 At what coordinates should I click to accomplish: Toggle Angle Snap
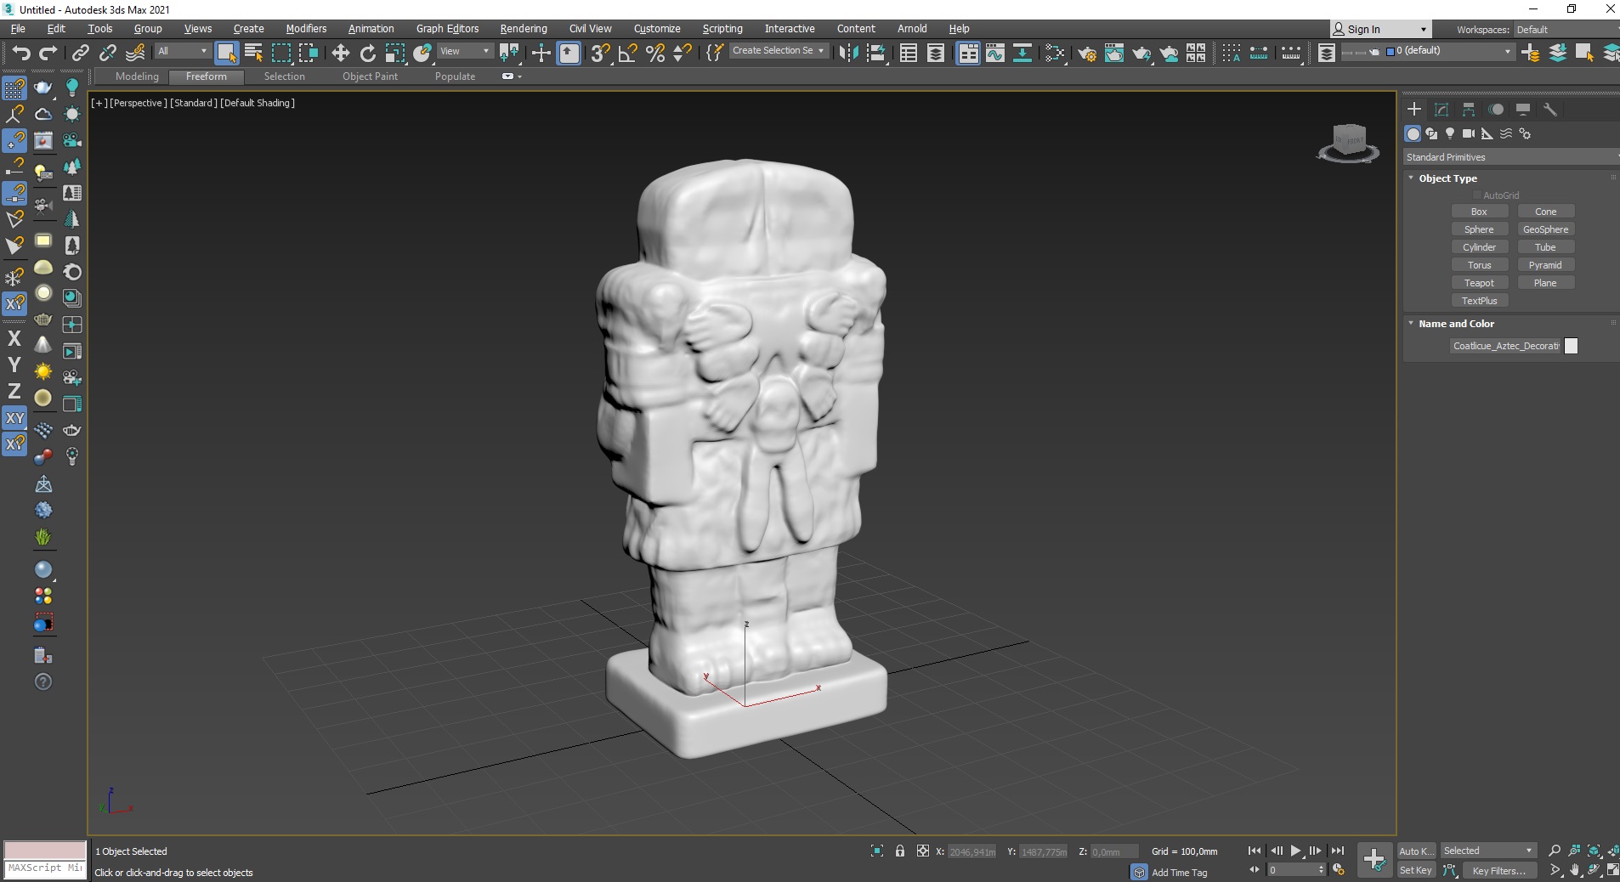pos(627,53)
